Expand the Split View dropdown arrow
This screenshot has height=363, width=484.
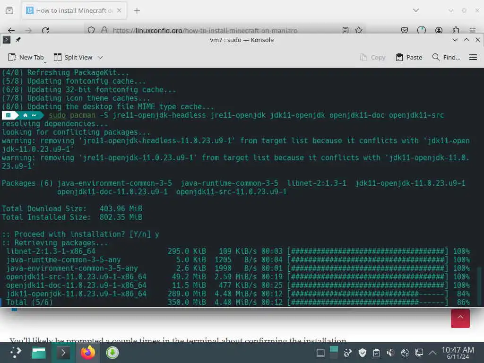100,57
